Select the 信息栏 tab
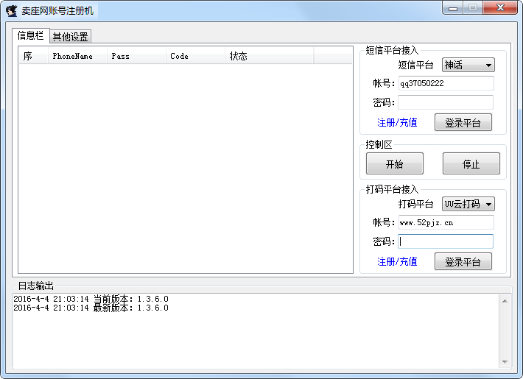Viewport: 523px width, 379px height. coord(30,35)
